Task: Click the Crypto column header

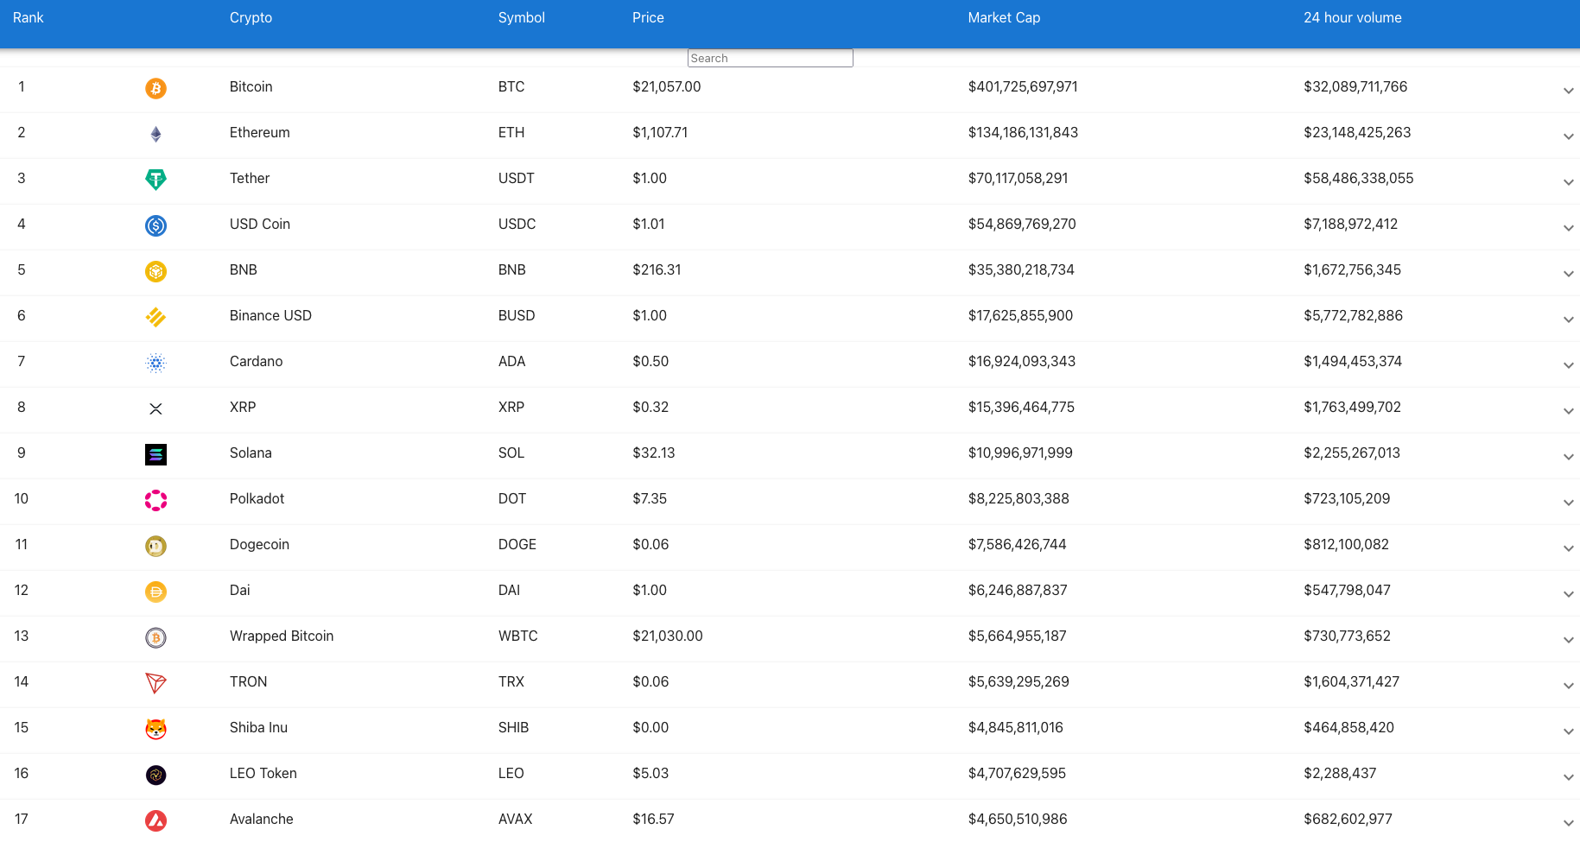Action: pos(251,17)
